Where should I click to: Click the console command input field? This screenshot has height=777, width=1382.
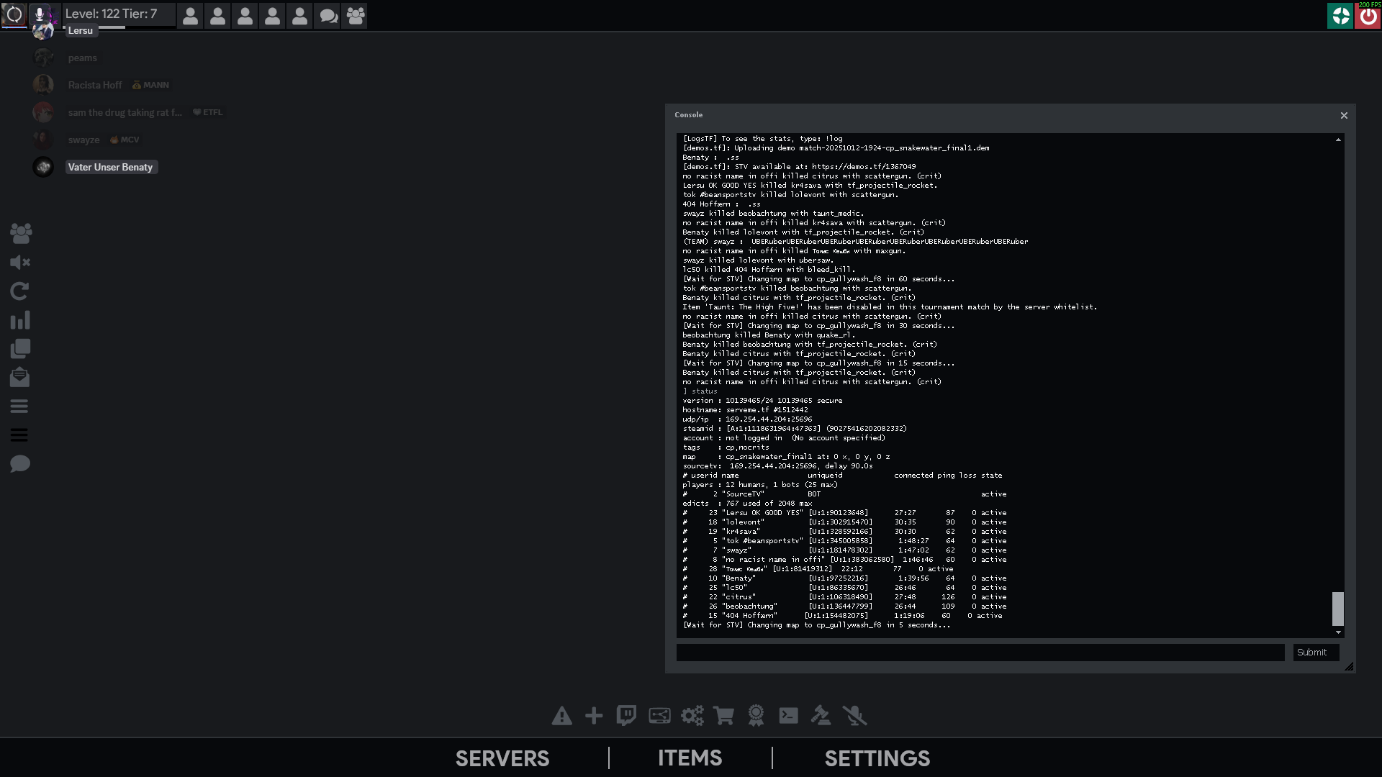[980, 653]
